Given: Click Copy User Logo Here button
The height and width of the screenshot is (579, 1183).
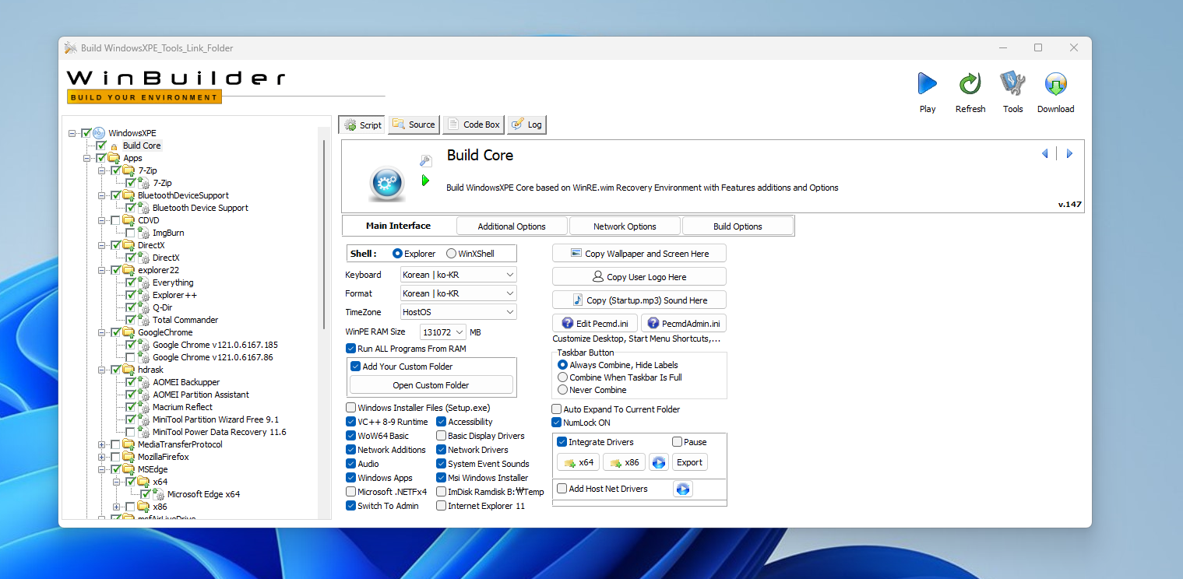Looking at the screenshot, I should point(639,277).
